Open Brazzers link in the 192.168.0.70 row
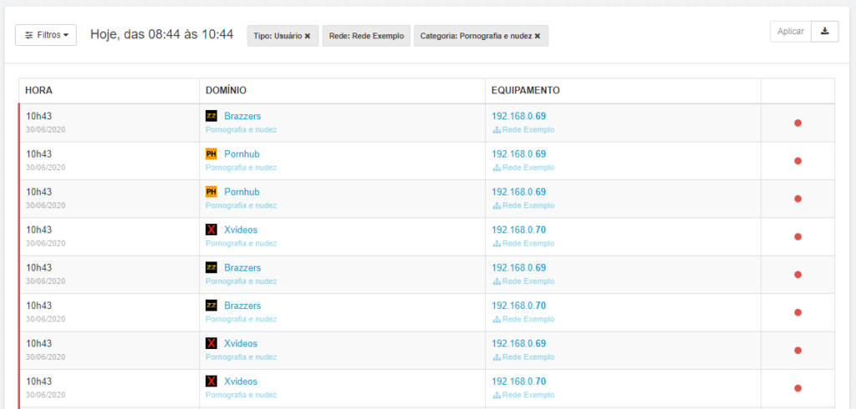This screenshot has width=856, height=409. (242, 306)
